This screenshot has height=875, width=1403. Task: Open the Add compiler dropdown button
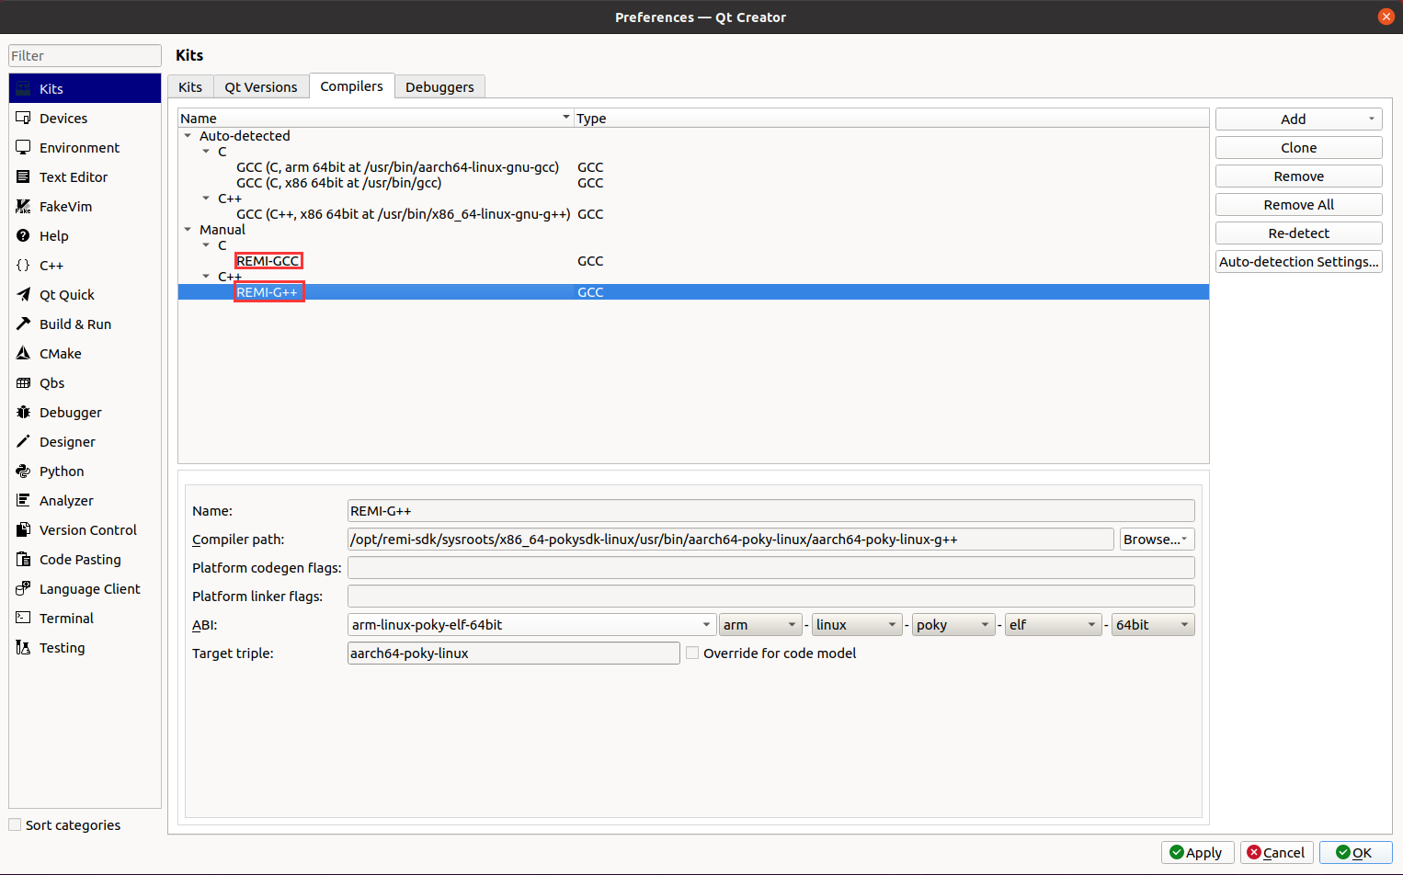pos(1299,119)
